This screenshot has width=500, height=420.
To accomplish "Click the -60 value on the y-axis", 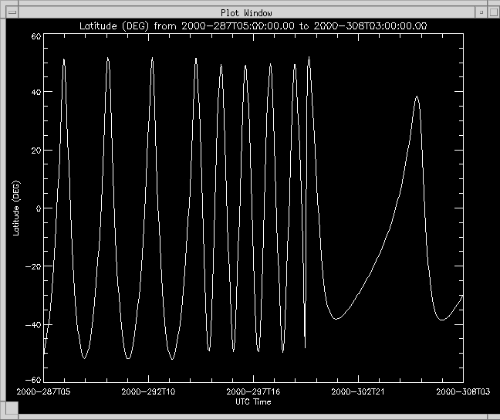I will 34,380.
